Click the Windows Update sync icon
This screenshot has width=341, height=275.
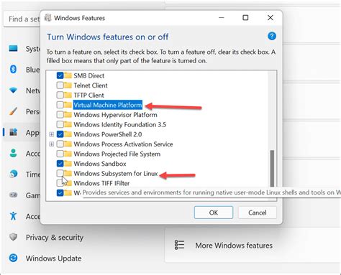(x=13, y=258)
